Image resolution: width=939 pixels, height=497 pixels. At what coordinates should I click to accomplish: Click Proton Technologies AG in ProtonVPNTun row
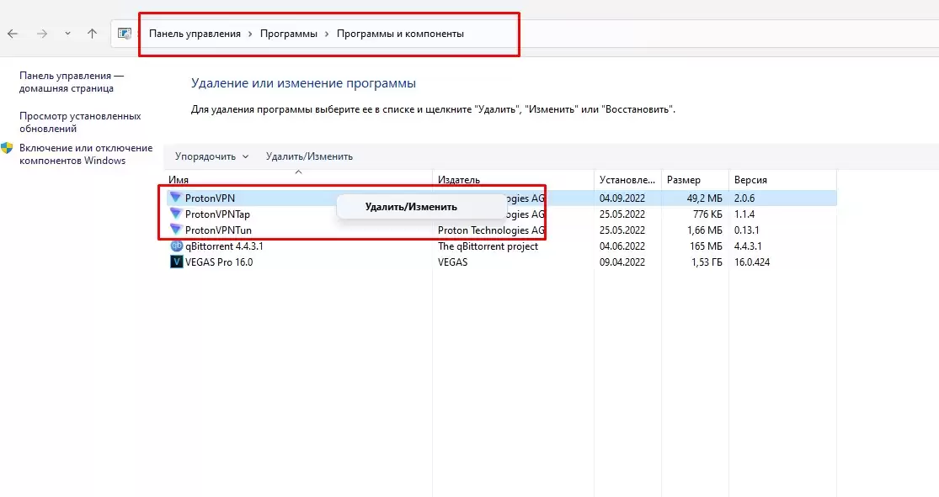[x=491, y=231]
